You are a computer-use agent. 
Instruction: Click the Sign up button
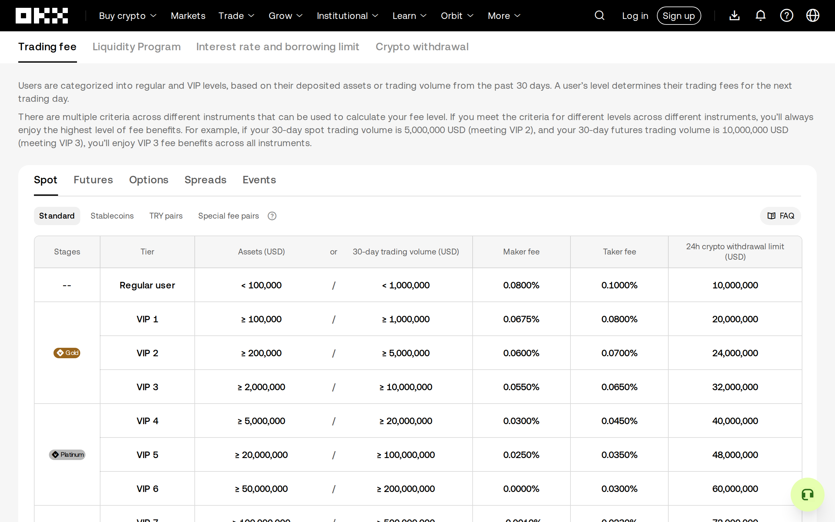coord(679,16)
